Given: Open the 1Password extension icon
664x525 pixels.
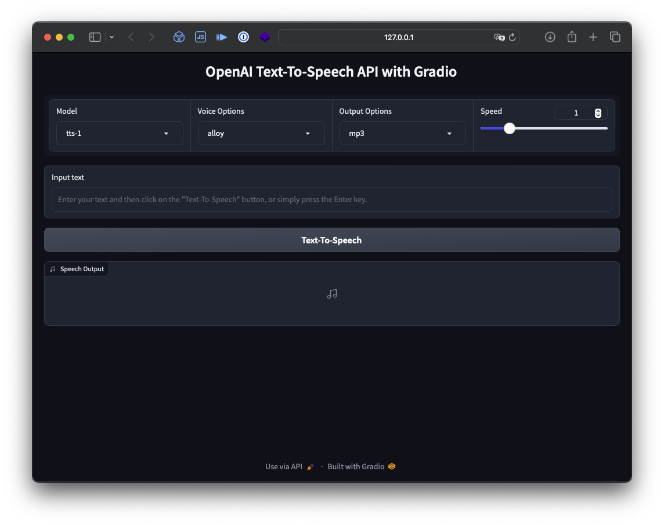Looking at the screenshot, I should coord(243,37).
